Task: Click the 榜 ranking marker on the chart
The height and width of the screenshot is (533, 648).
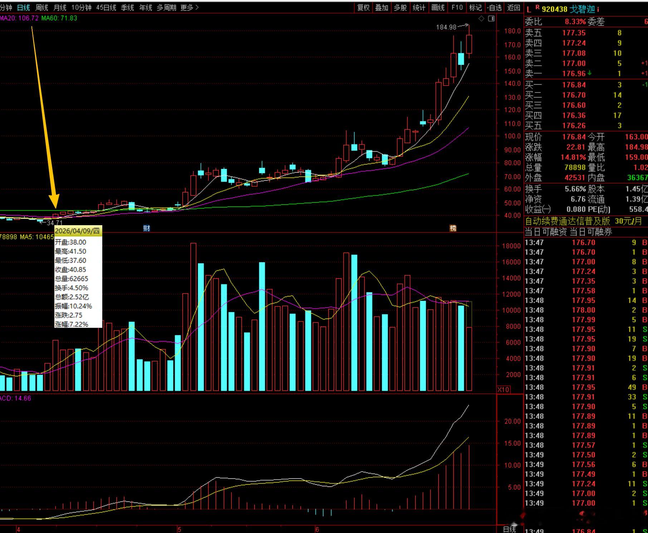Action: click(453, 228)
